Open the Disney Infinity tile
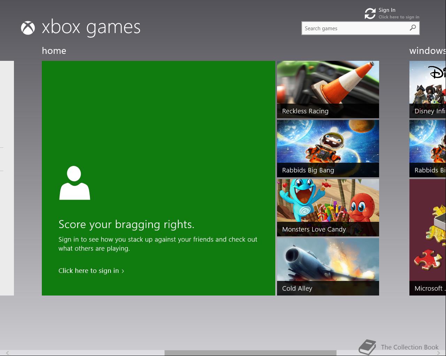The width and height of the screenshot is (446, 356). [x=428, y=89]
